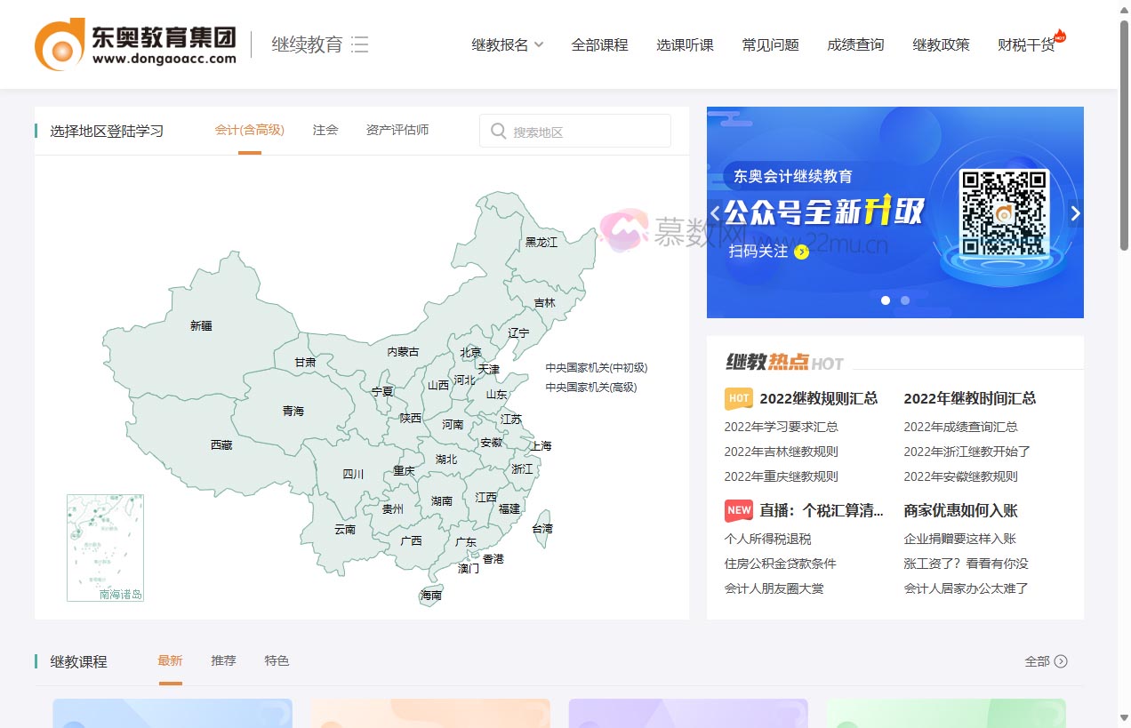Click the carousel right arrow
The height and width of the screenshot is (728, 1131).
tap(1075, 212)
